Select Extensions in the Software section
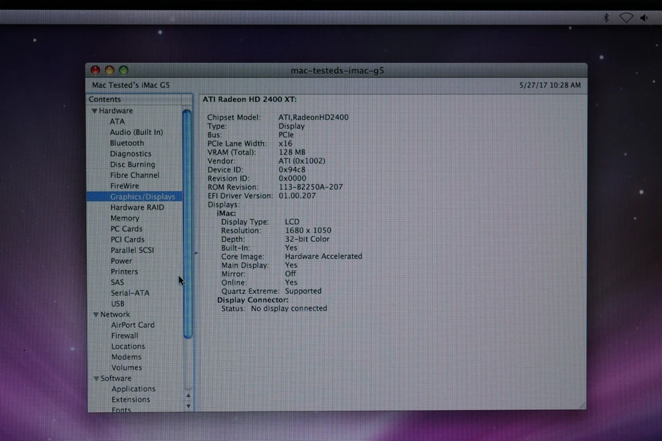Image resolution: width=662 pixels, height=441 pixels. pos(130,399)
